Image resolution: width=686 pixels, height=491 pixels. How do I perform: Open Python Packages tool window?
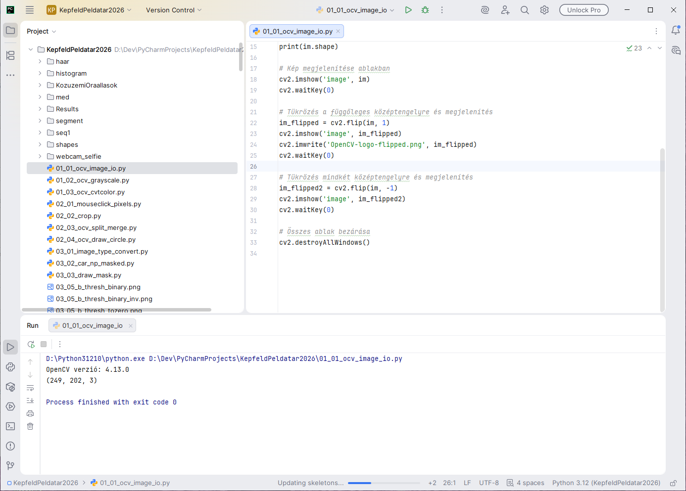(10, 387)
